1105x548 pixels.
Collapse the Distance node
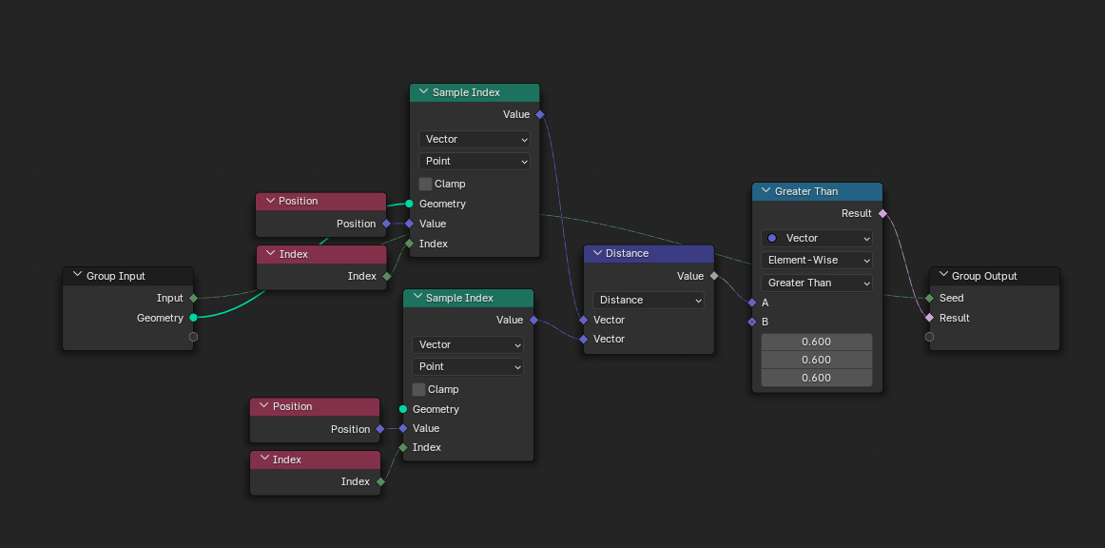(x=597, y=253)
